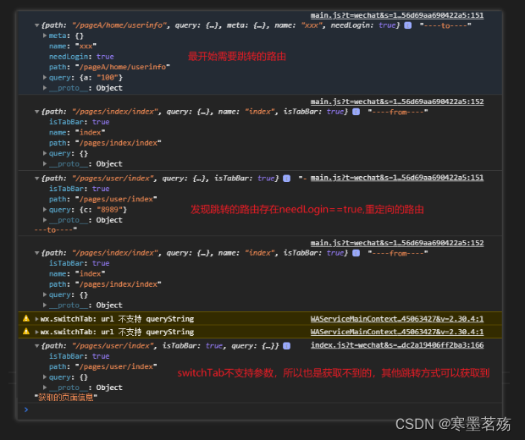The width and height of the screenshot is (525, 440).
Task: Expand the second wx.switchTab warning message
Action: point(36,332)
